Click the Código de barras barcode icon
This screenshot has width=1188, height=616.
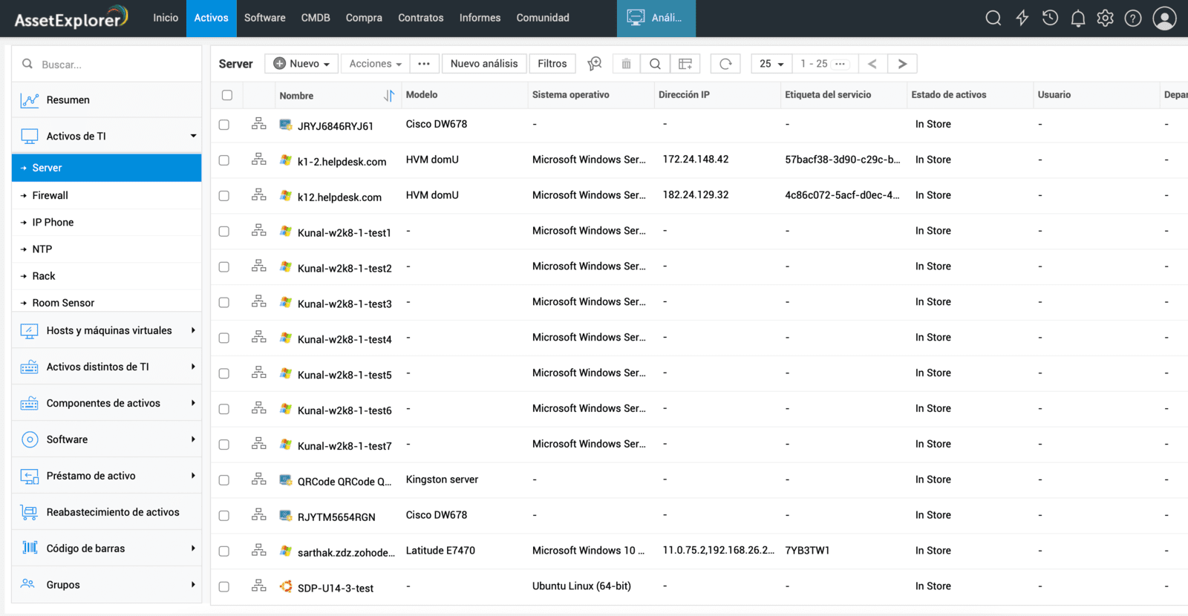pyautogui.click(x=30, y=548)
